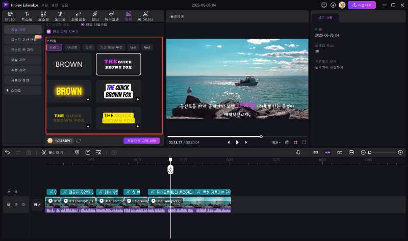Open the 16:9 aspect ratio dropdown

tap(275, 142)
